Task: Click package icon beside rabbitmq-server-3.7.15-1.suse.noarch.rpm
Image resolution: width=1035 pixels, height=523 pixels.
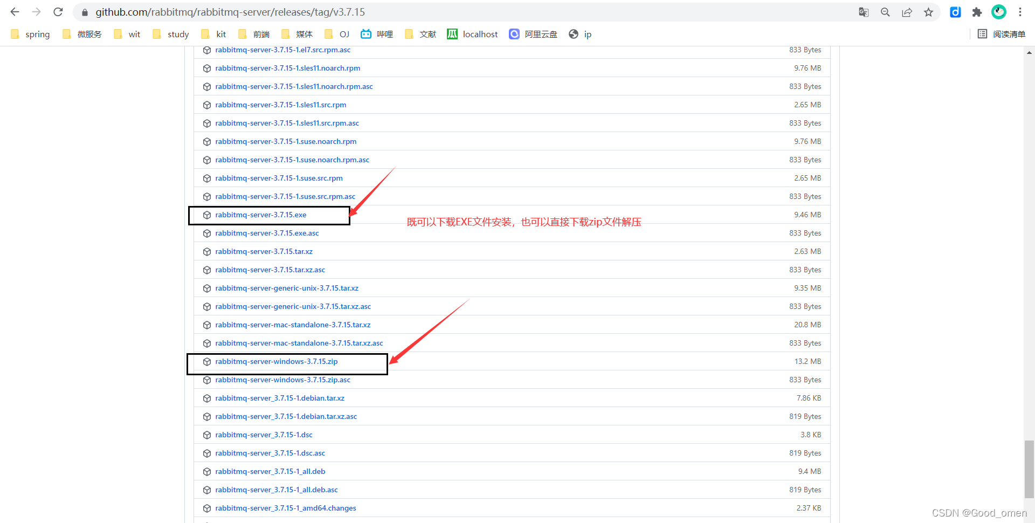Action: pos(207,142)
